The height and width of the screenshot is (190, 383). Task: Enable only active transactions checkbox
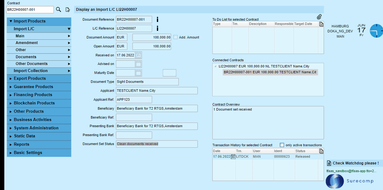click(282, 145)
